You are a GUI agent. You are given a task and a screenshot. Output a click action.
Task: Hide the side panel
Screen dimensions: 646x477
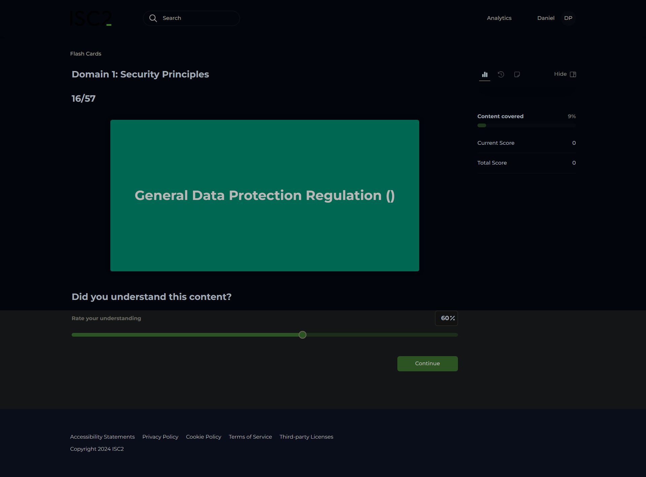pos(561,74)
